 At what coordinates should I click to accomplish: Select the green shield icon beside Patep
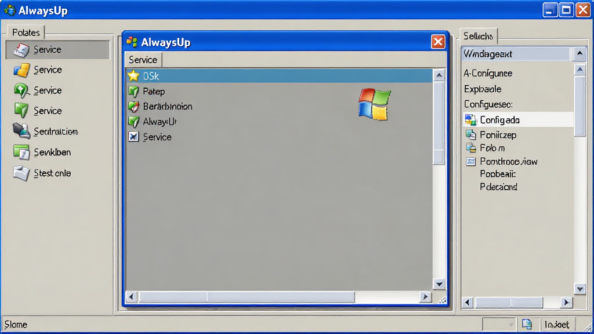pos(133,91)
